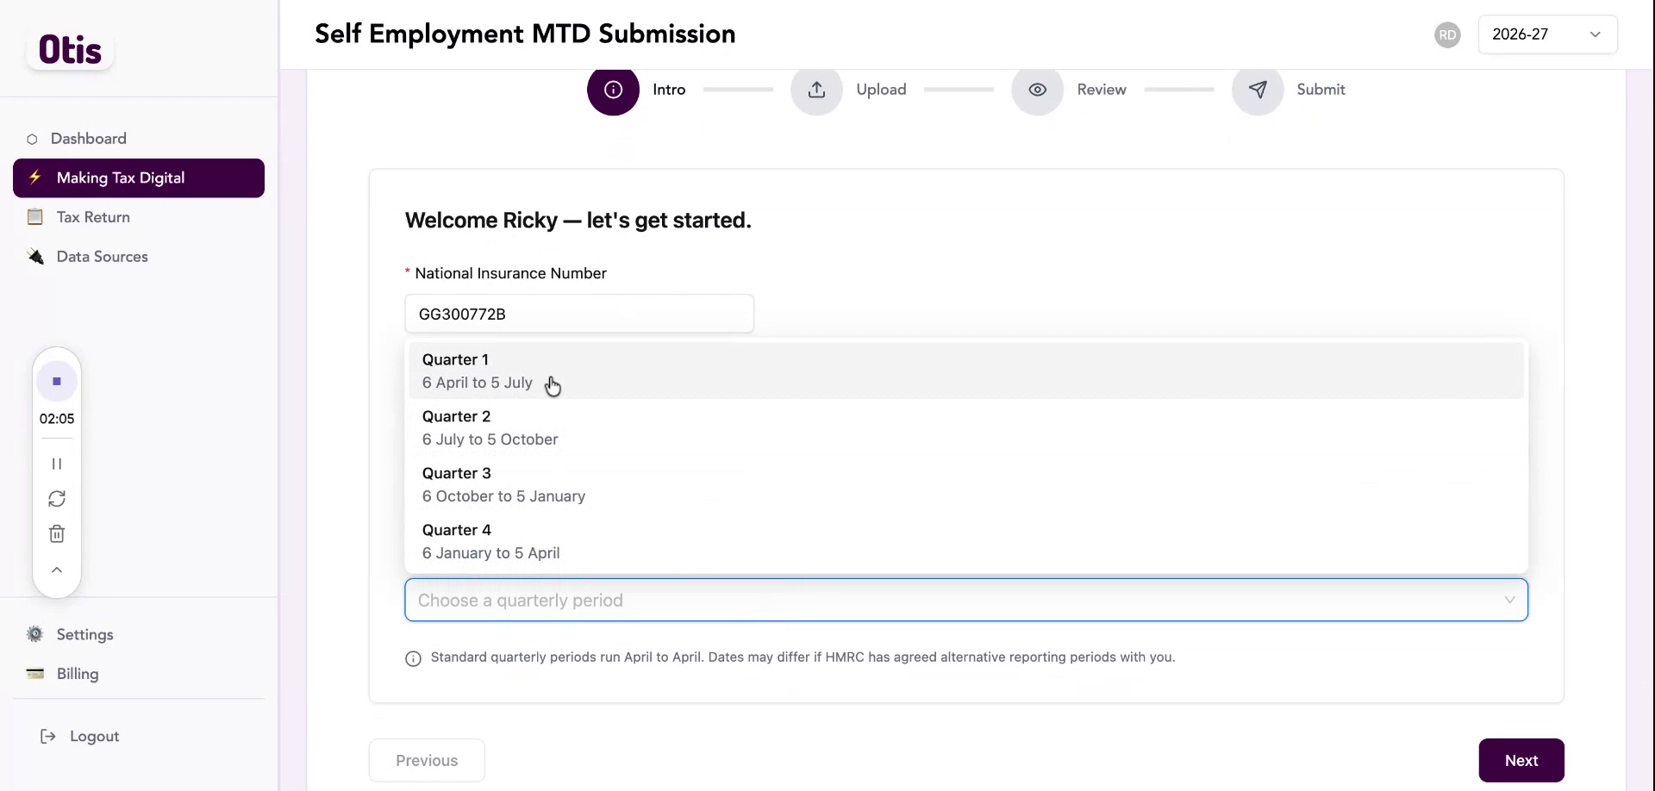The image size is (1655, 791).
Task: Click the RD user avatar
Action: (1447, 35)
